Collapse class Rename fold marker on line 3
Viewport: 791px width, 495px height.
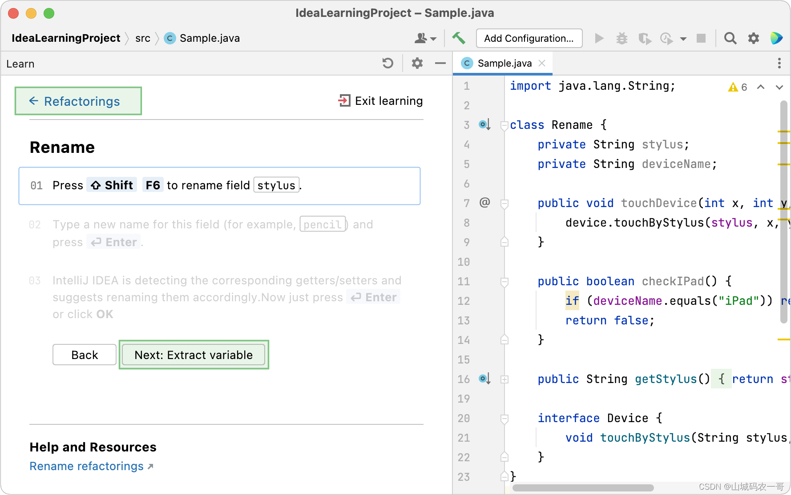504,126
